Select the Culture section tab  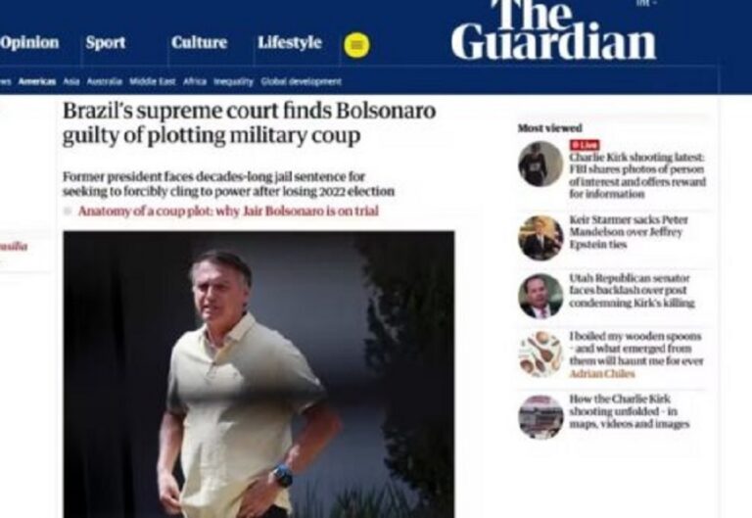(x=199, y=43)
